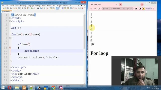Reload the page in Chrome
This screenshot has width=161, height=90.
click(99, 8)
